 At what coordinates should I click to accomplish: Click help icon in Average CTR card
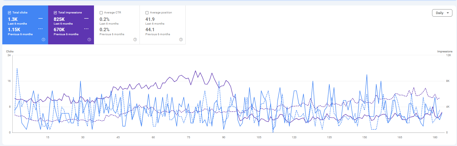point(135,40)
